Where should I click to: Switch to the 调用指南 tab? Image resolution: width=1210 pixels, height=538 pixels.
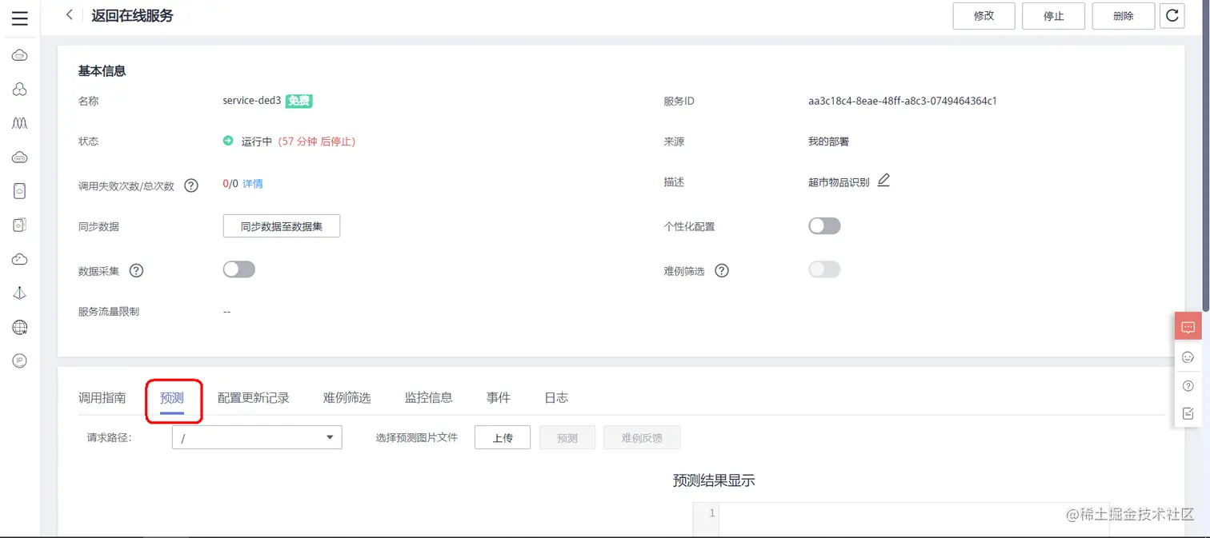tap(102, 397)
